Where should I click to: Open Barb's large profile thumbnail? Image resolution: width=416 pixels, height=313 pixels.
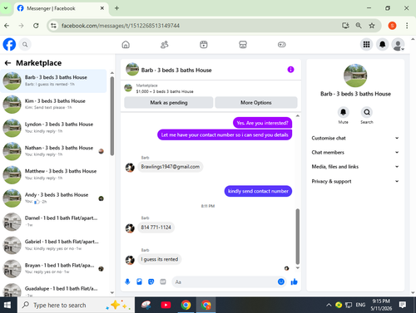point(355,76)
